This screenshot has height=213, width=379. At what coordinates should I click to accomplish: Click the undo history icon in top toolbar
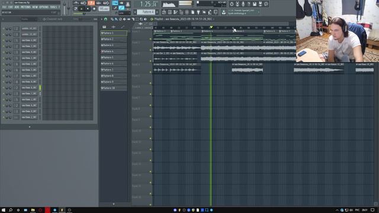click(232, 4)
